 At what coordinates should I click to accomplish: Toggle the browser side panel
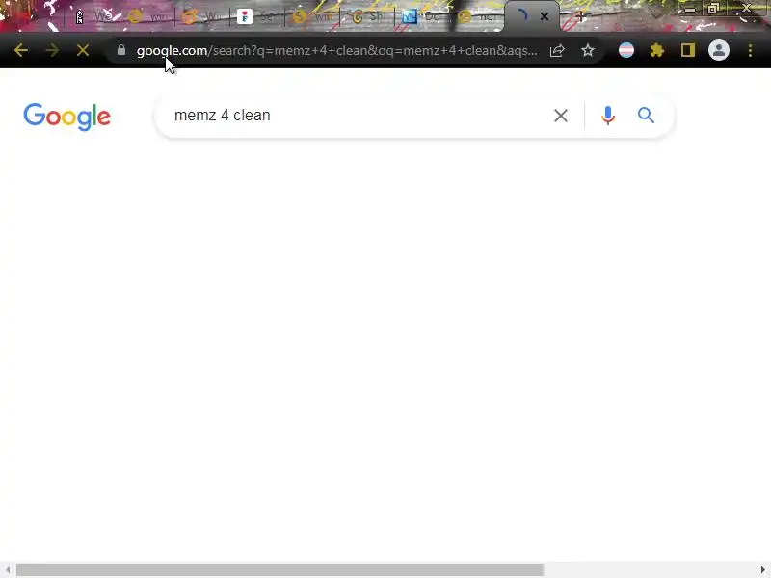(688, 50)
